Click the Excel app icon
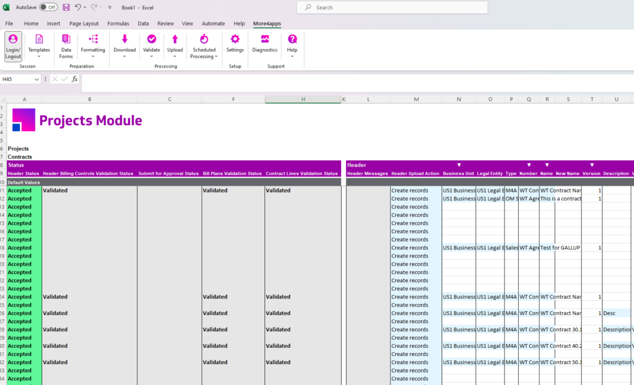The height and width of the screenshot is (385, 634). [6, 7]
